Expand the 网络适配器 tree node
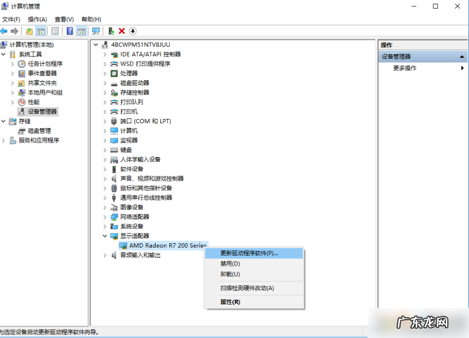469x338 pixels. point(105,216)
